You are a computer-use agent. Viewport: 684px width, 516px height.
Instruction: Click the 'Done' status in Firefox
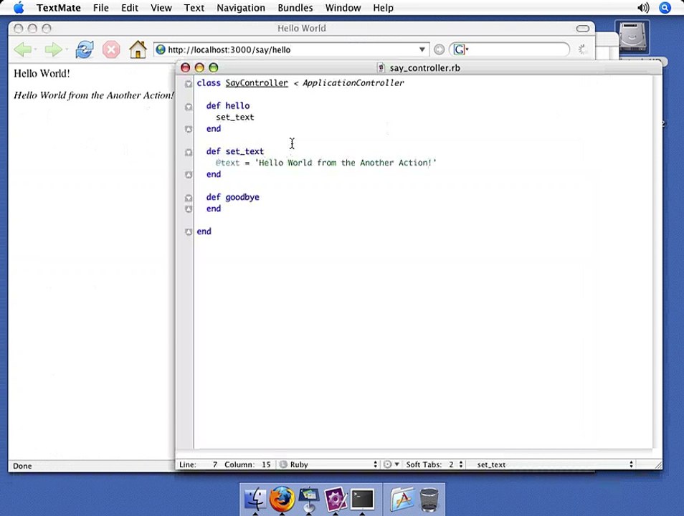pos(22,466)
